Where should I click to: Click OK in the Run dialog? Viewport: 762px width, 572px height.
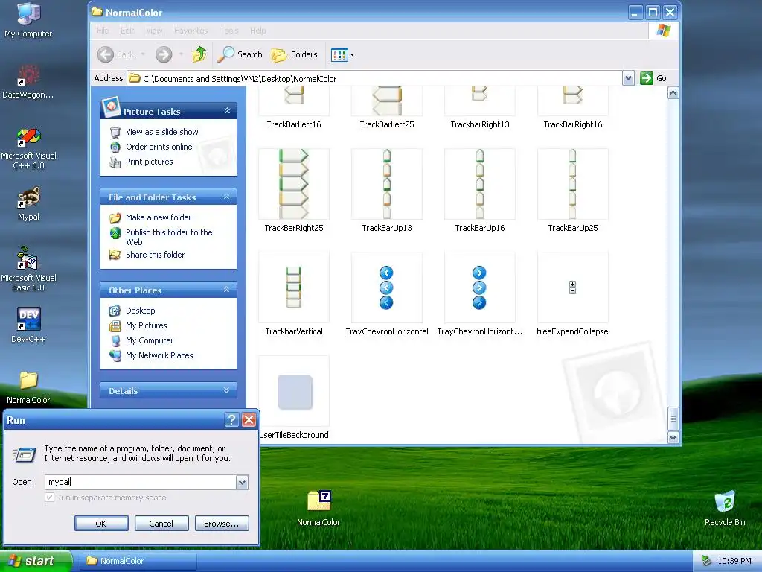[x=101, y=524]
